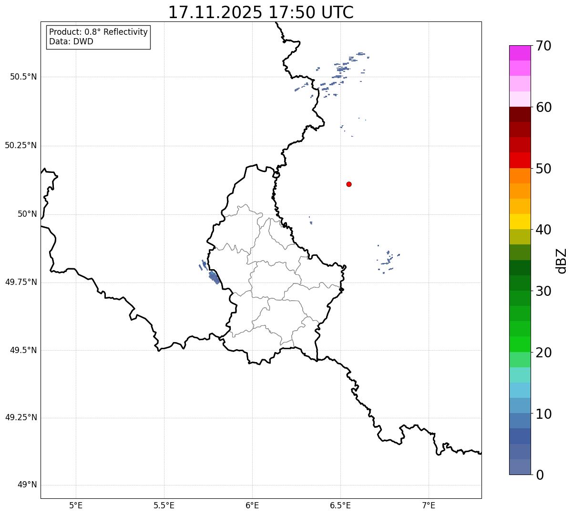Click the magenta top colorbar segment

click(x=520, y=53)
